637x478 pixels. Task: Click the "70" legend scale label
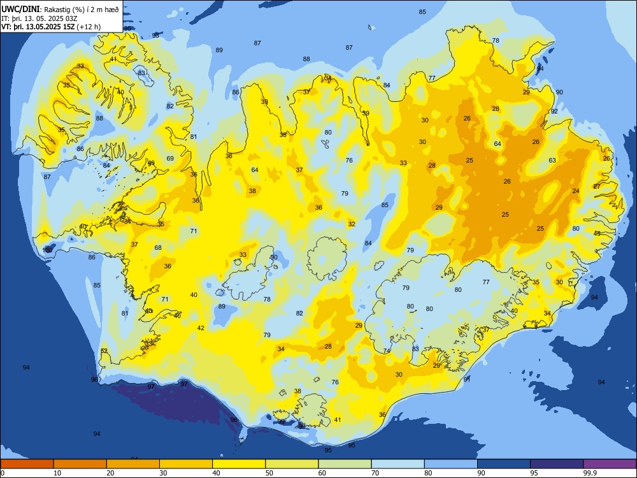[375, 473]
